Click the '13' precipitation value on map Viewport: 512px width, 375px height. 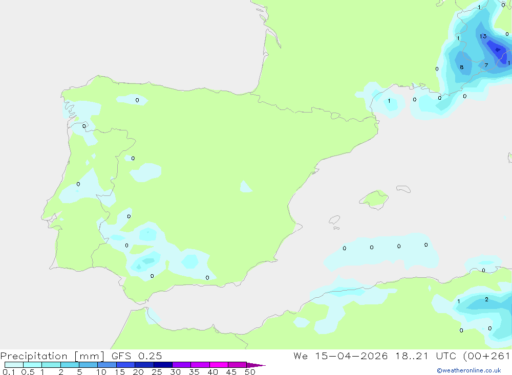(x=483, y=36)
